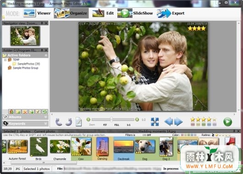Rotate the photo counter-clockwise

click(59, 122)
